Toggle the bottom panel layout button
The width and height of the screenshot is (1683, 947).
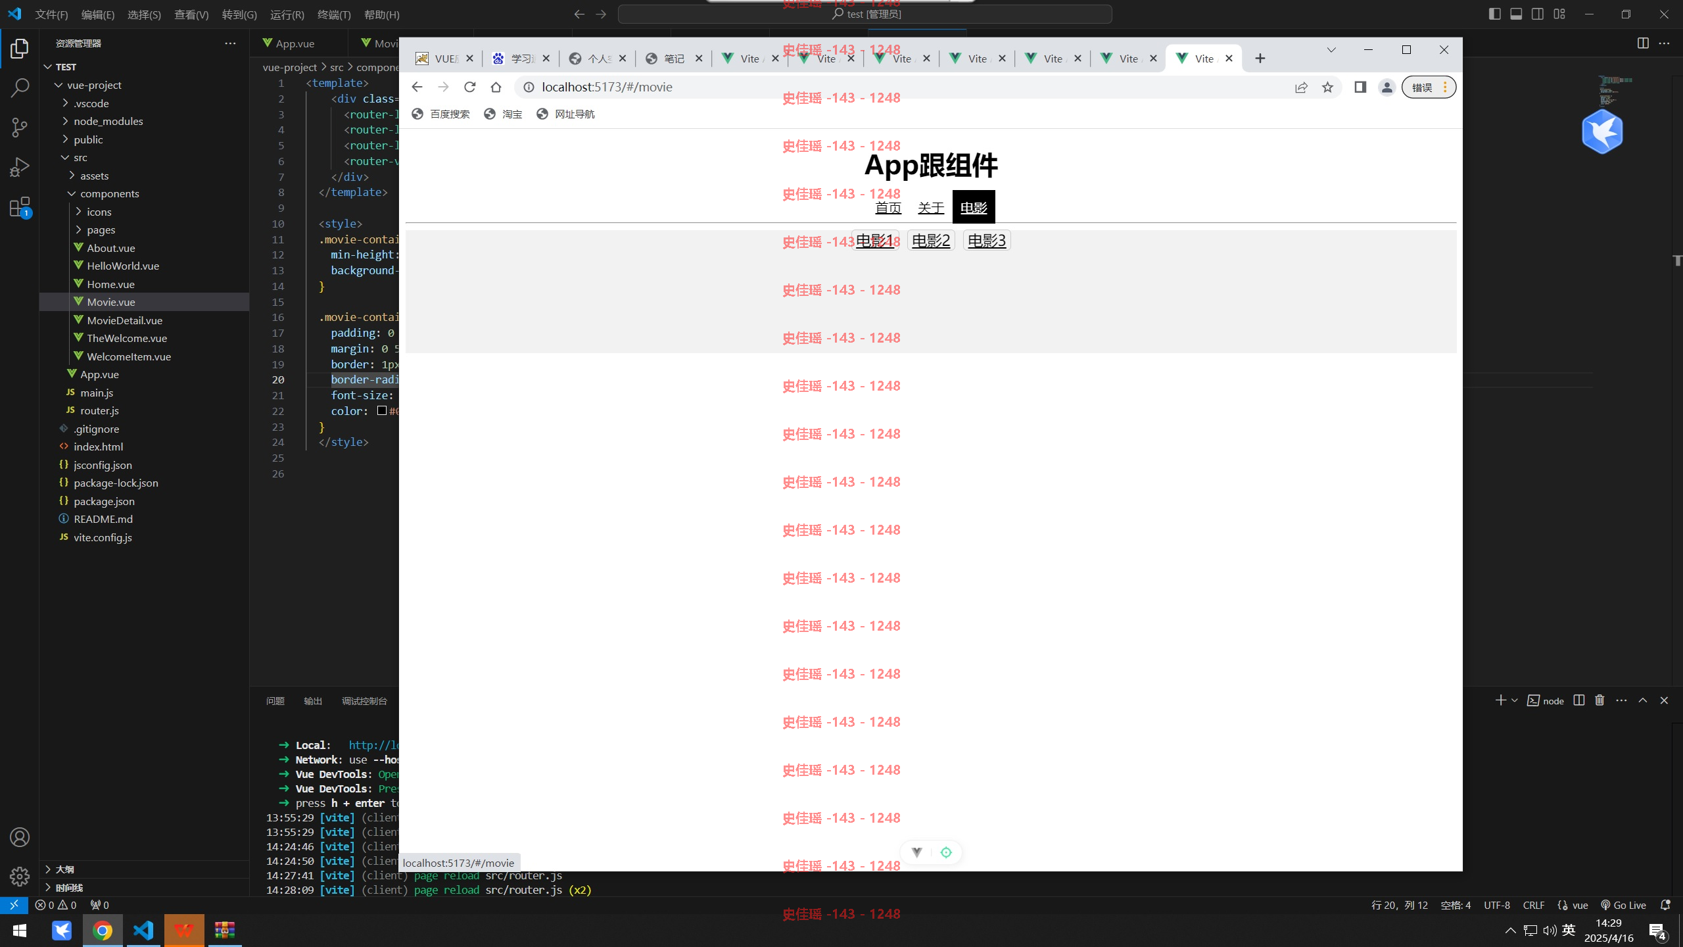[x=1516, y=14]
